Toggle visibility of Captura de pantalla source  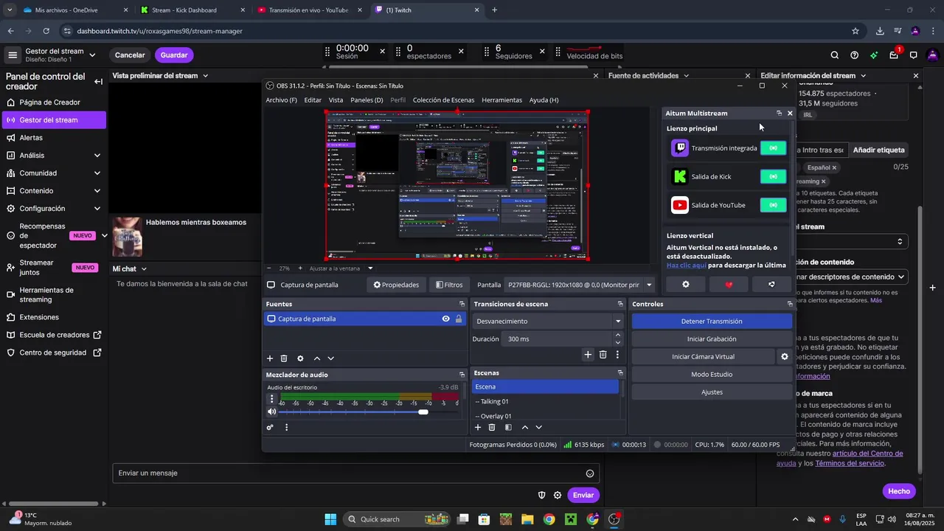[445, 319]
